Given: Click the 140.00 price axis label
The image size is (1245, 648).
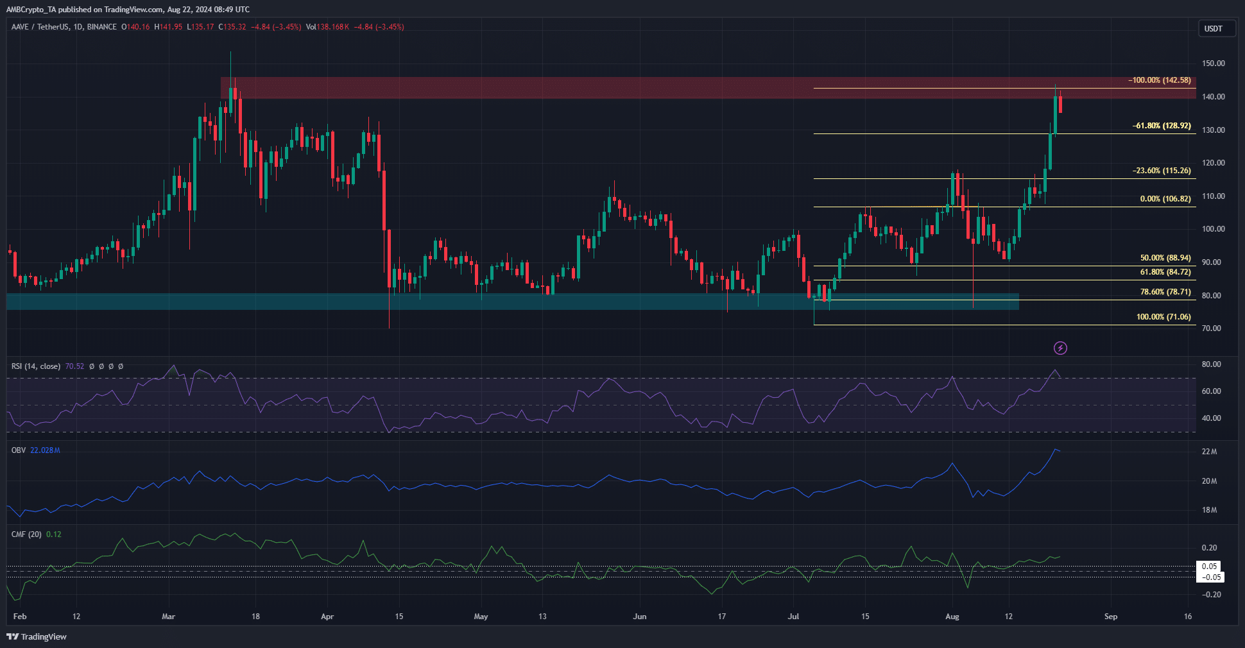Looking at the screenshot, I should click(1213, 97).
